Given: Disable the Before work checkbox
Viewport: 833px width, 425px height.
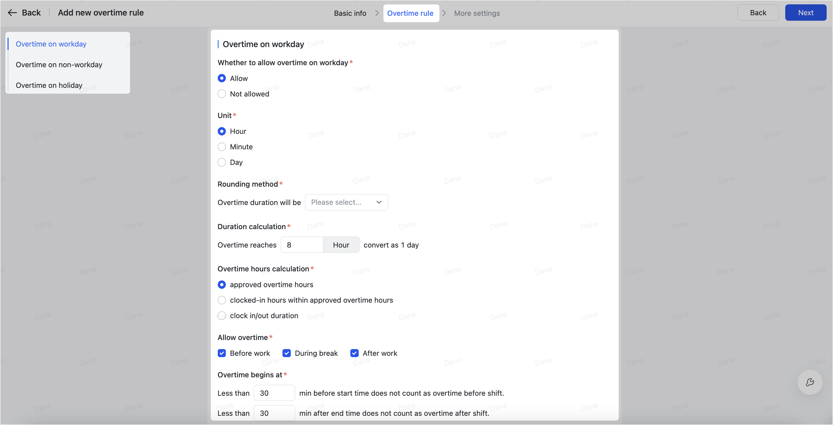Looking at the screenshot, I should 222,353.
